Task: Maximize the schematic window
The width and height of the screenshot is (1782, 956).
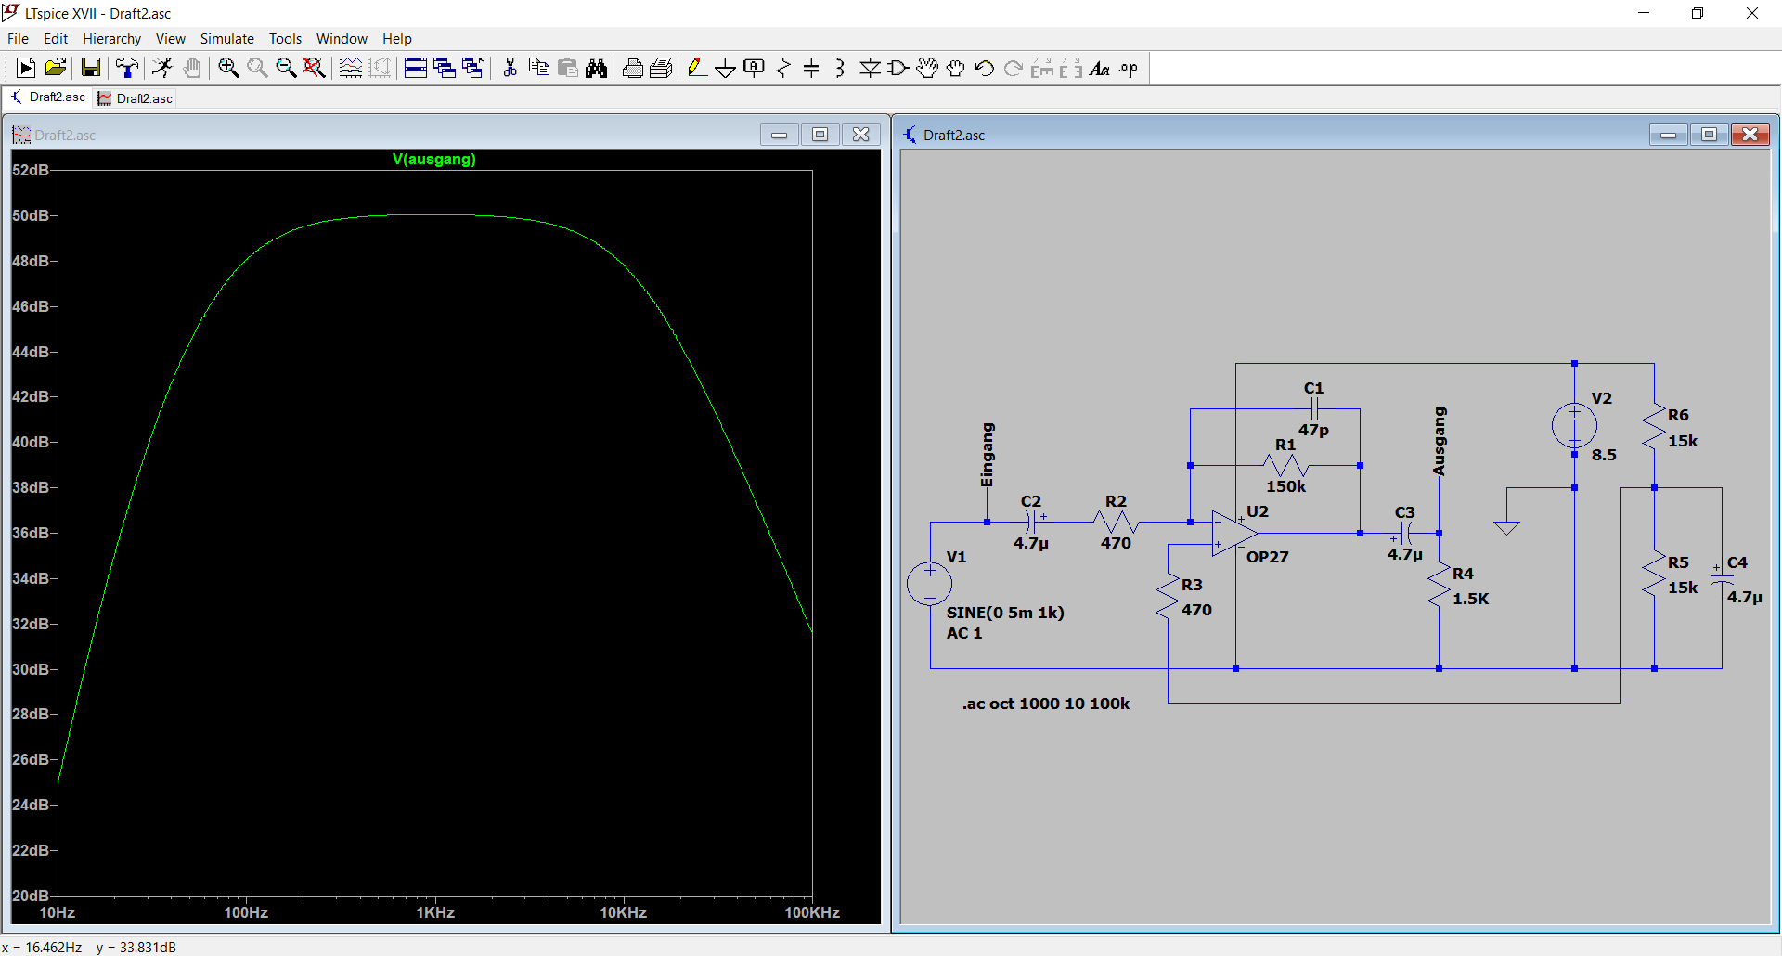Action: coord(1709,135)
